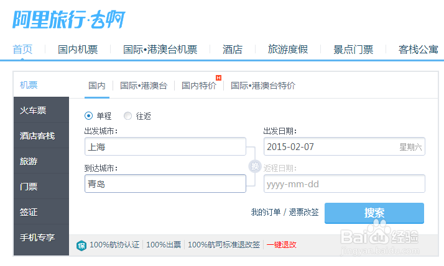Click the green 保 guarantee badge icon
The height and width of the screenshot is (266, 444).
81,246
